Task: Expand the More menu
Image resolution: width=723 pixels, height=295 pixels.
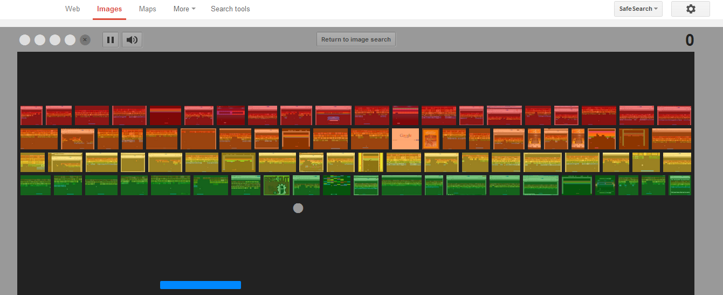Action: (x=184, y=9)
